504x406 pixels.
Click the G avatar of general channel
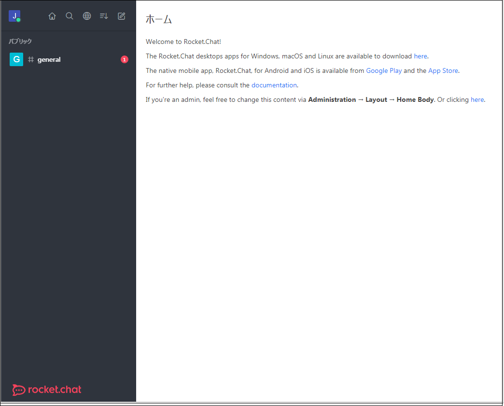[x=16, y=59]
